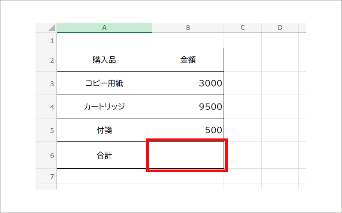This screenshot has height=213, width=342.
Task: Click the 購入品 header cell
Action: click(x=104, y=60)
